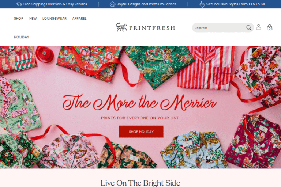Open the shopping bag cart icon
281x187 pixels.
point(270,27)
